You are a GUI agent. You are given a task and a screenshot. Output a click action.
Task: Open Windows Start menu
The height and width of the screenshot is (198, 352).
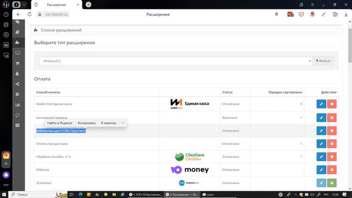coord(4,194)
